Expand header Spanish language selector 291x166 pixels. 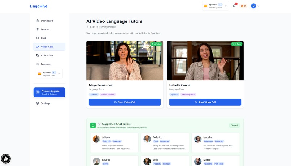click(215, 6)
